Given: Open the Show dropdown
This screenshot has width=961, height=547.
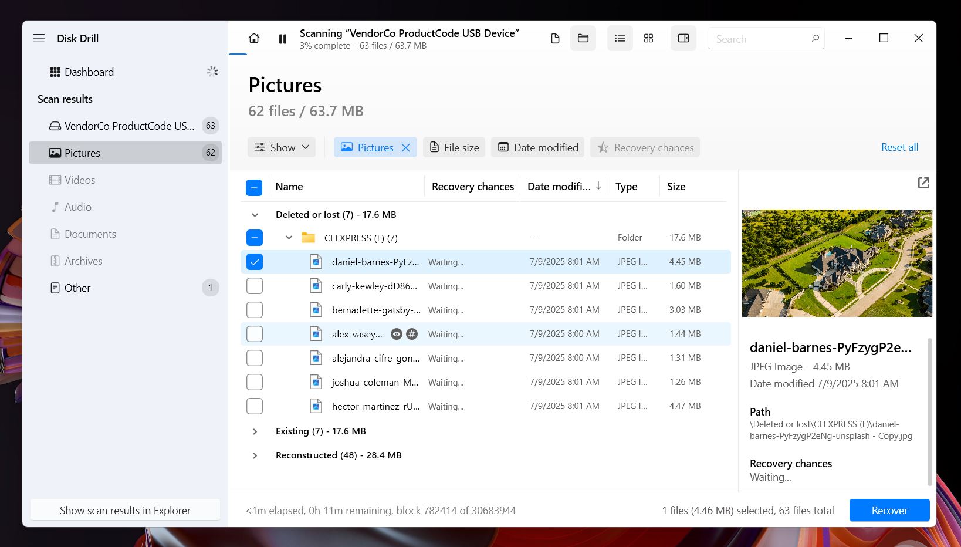Looking at the screenshot, I should pos(282,147).
